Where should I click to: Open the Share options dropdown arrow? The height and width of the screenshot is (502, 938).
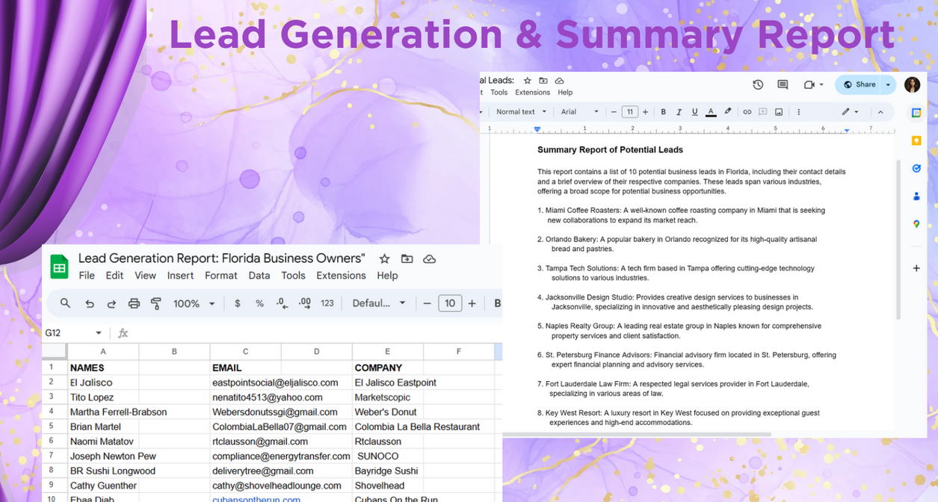pos(888,84)
